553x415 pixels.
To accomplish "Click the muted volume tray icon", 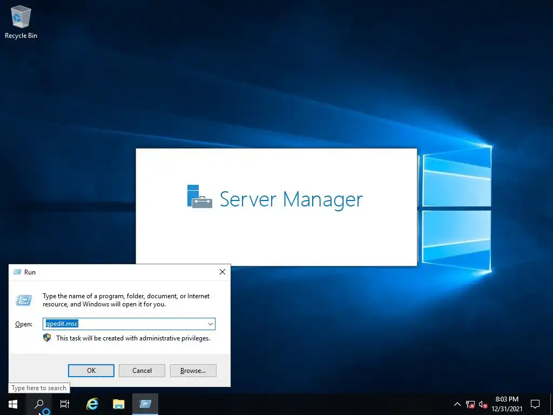I will (x=483, y=404).
